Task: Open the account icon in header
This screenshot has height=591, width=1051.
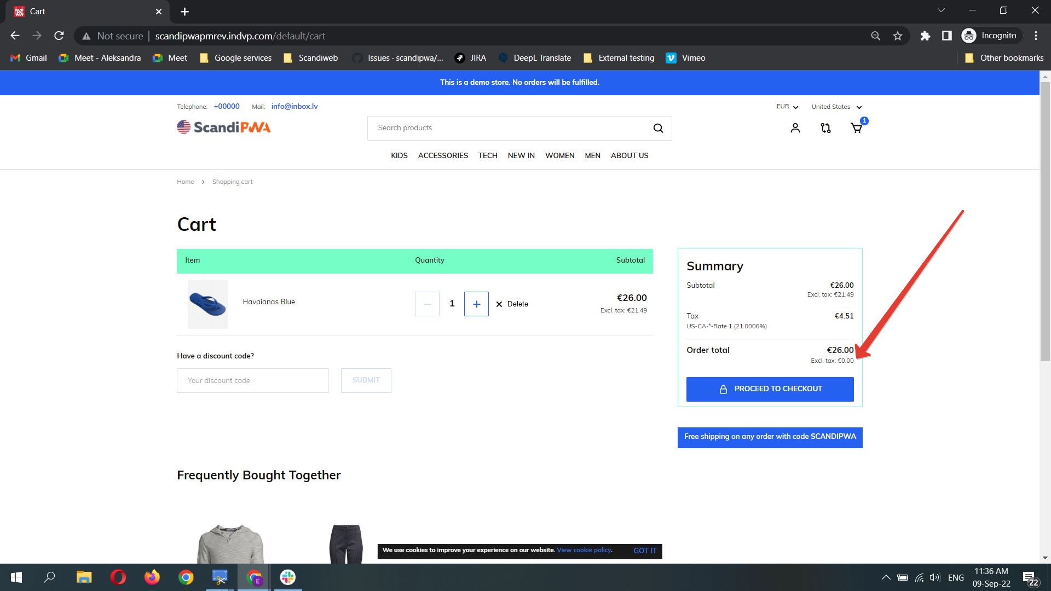Action: coord(795,128)
